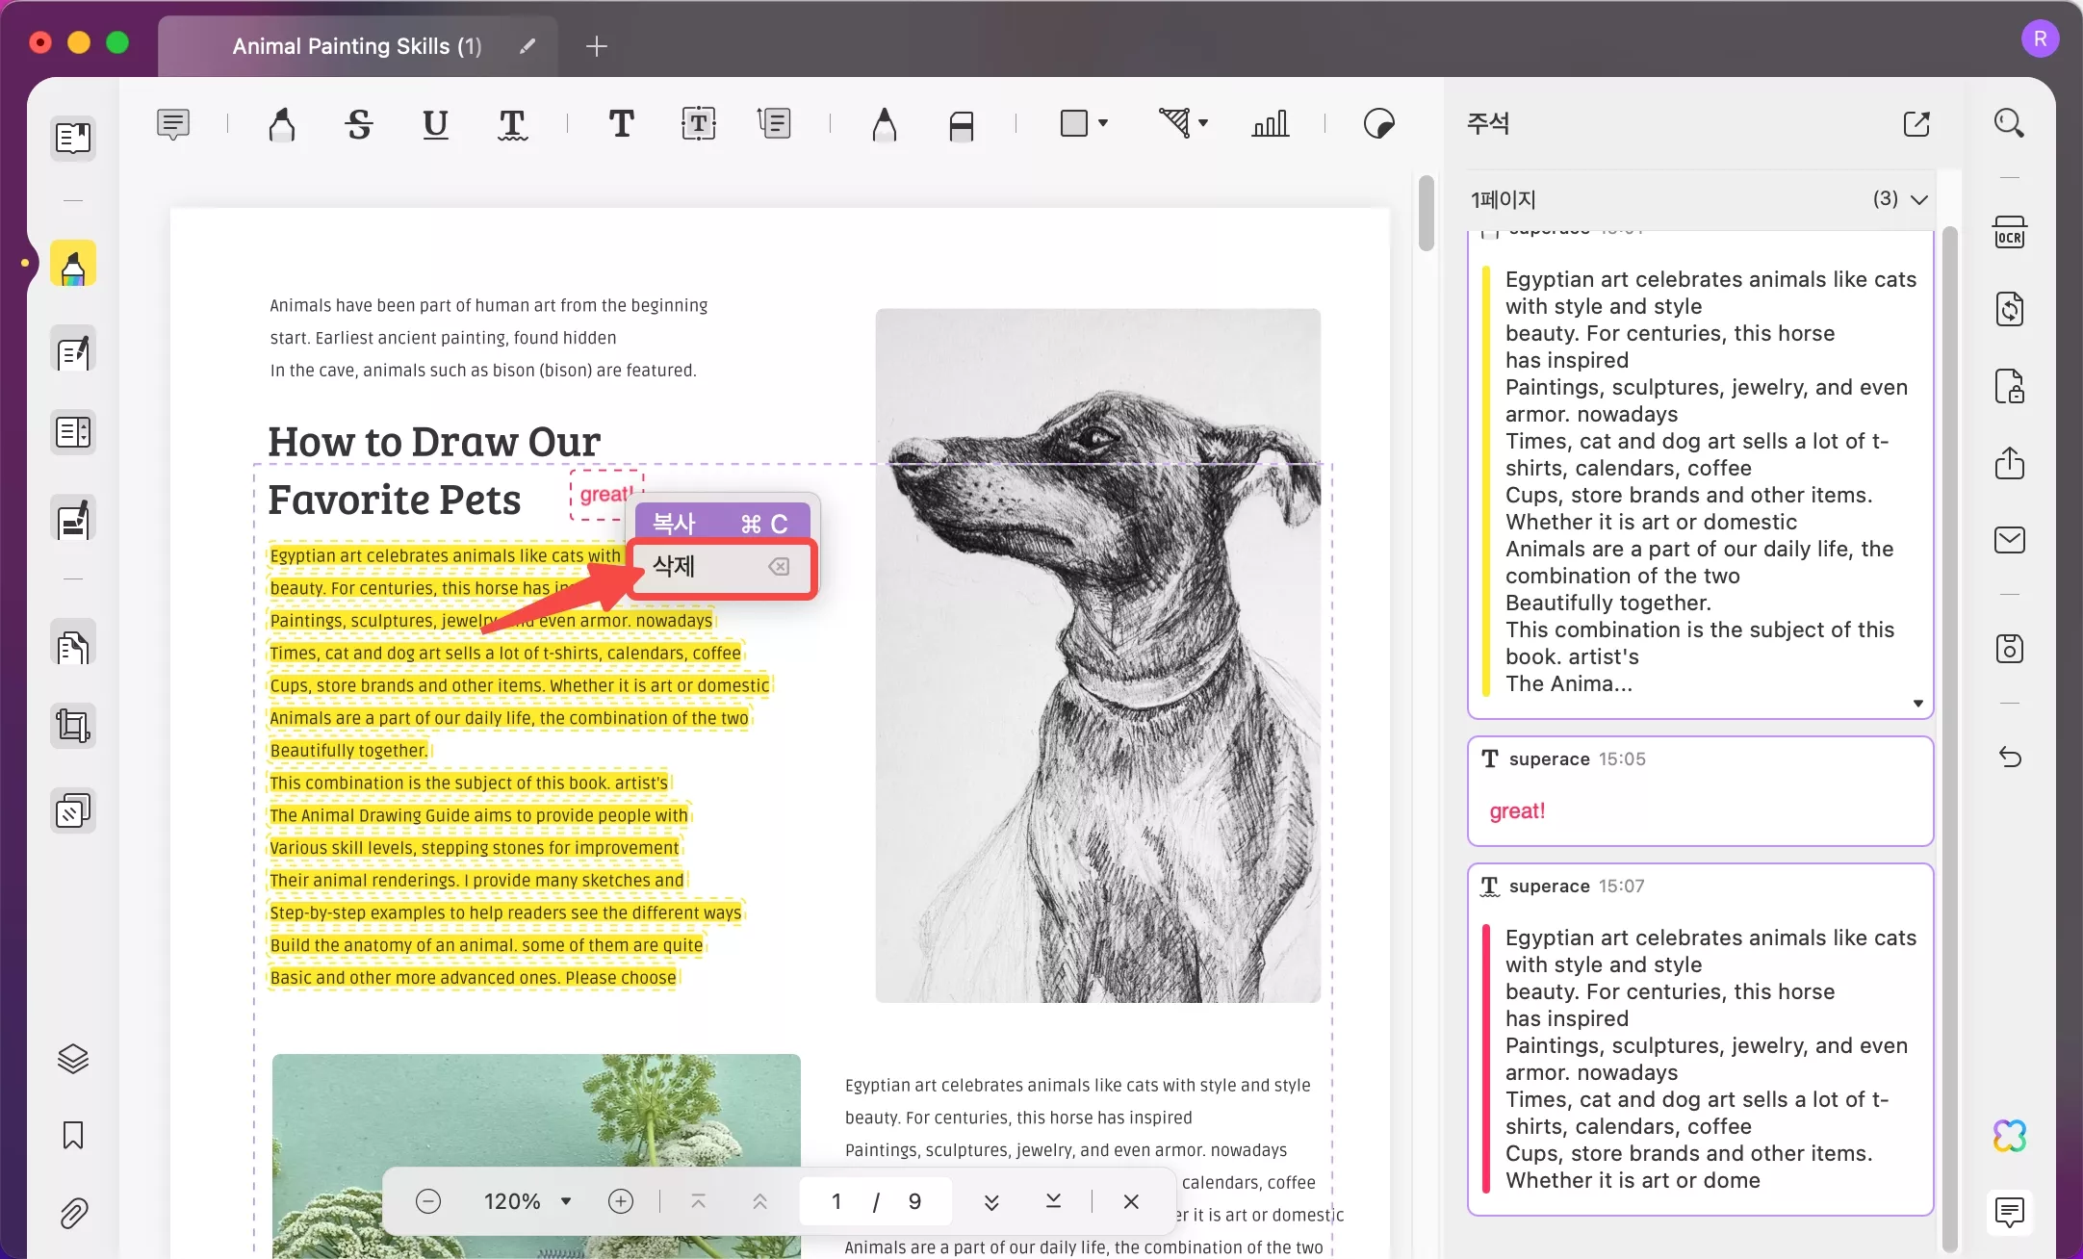Pick the eraser tool

[x=961, y=126]
